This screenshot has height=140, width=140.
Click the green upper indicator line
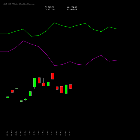(58, 24)
